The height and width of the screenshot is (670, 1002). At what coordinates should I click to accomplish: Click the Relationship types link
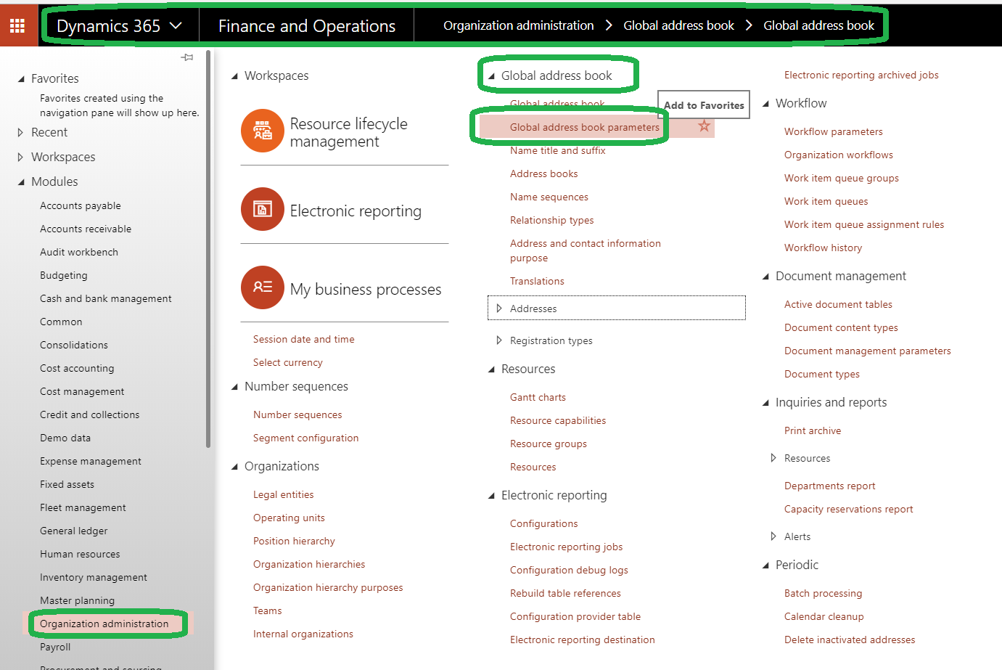click(552, 220)
